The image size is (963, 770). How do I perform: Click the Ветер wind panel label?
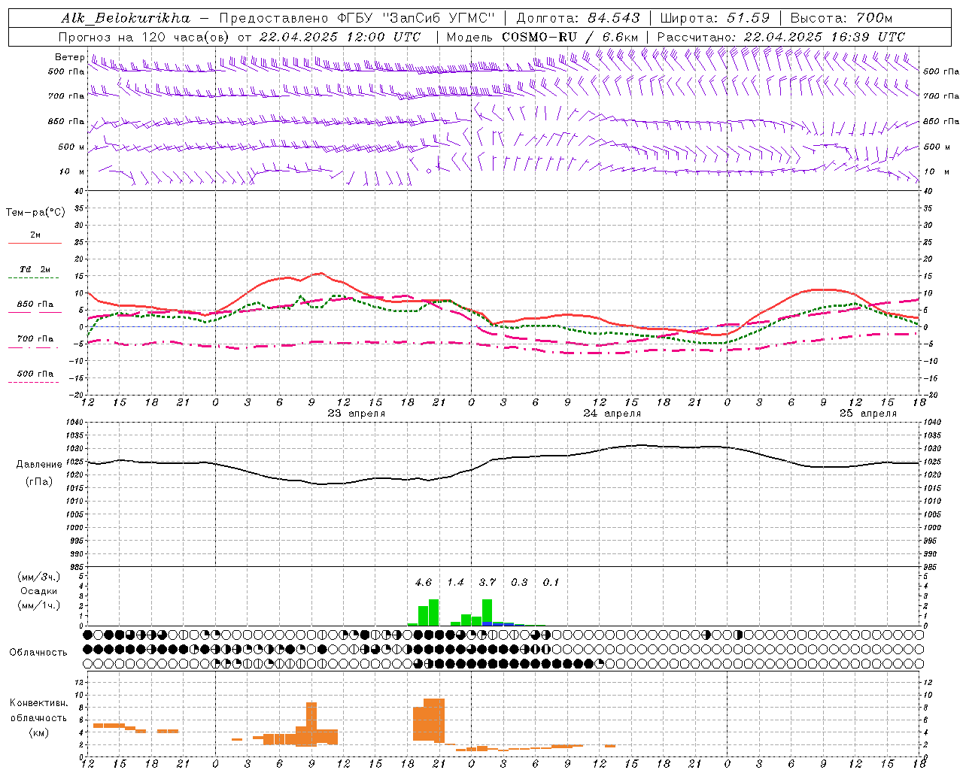coord(70,57)
